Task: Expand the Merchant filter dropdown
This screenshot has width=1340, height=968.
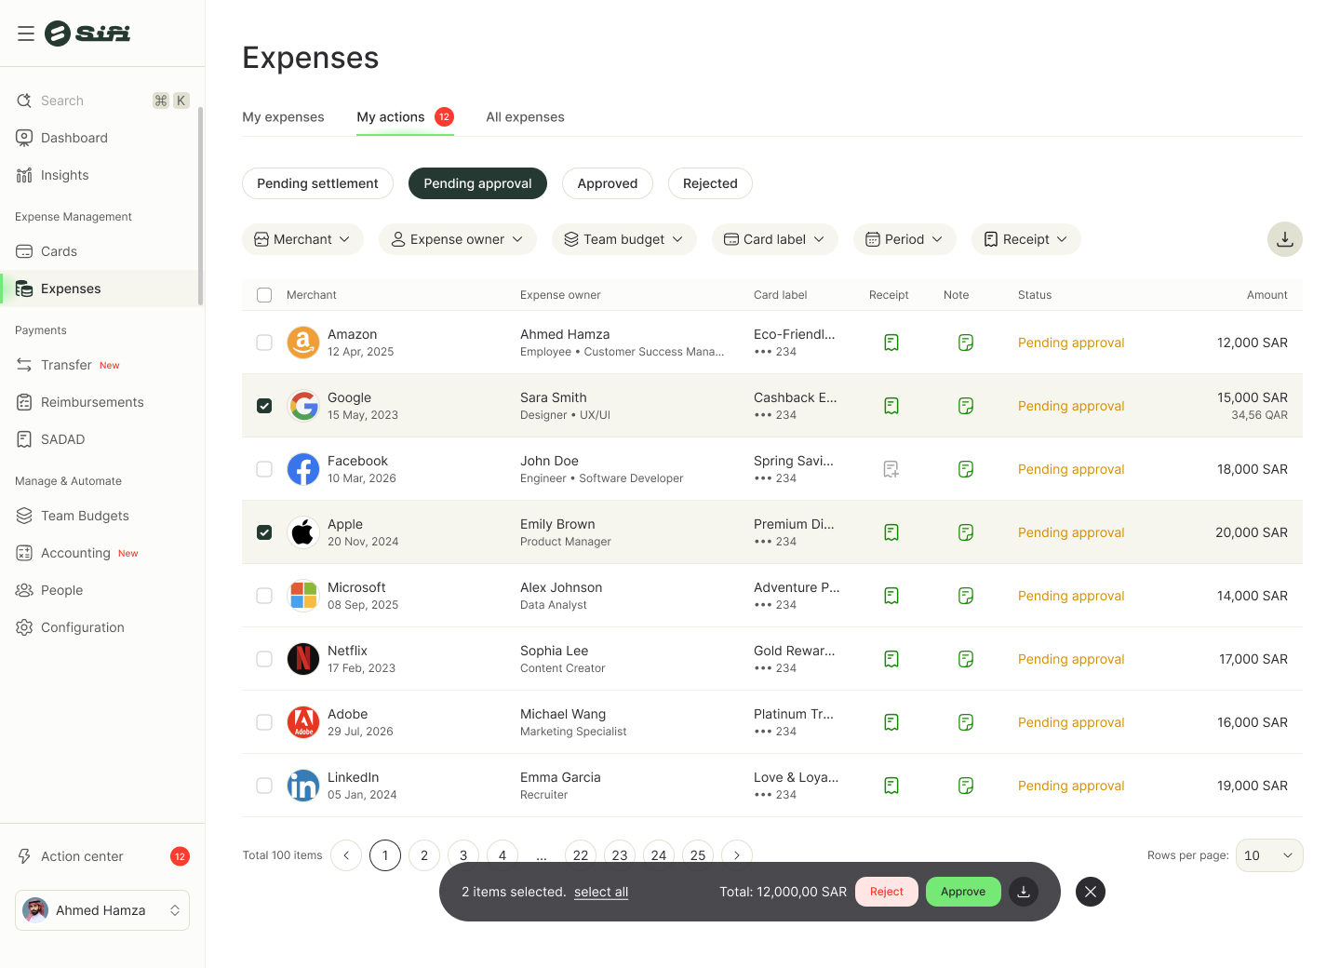Action: tap(302, 239)
